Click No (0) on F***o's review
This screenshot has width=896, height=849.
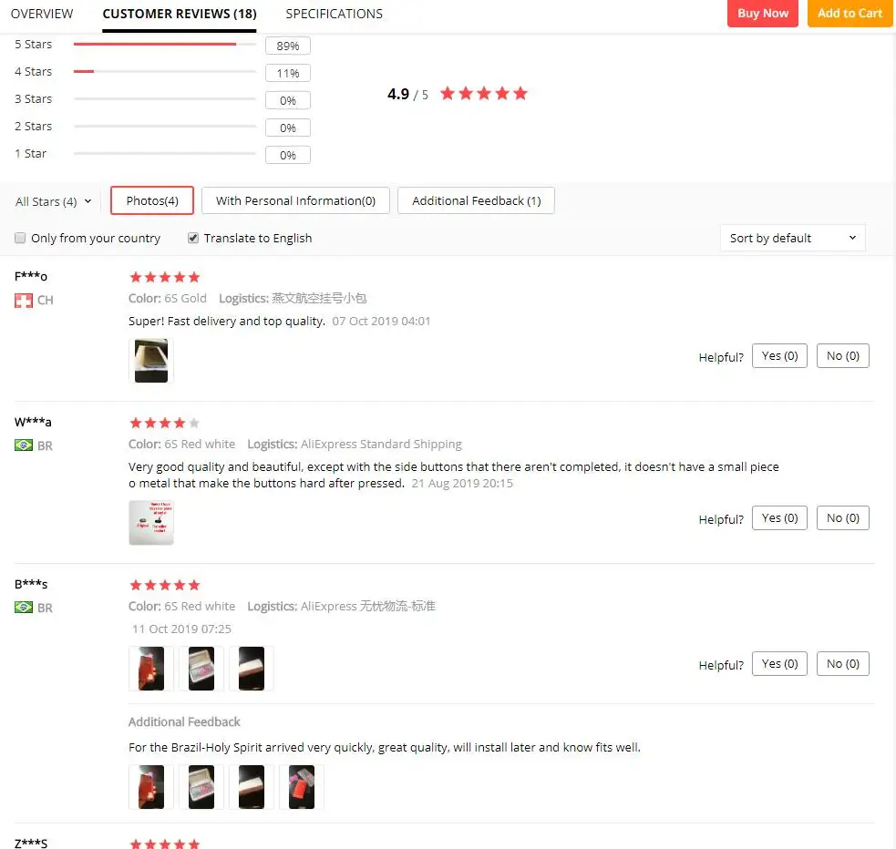843,355
